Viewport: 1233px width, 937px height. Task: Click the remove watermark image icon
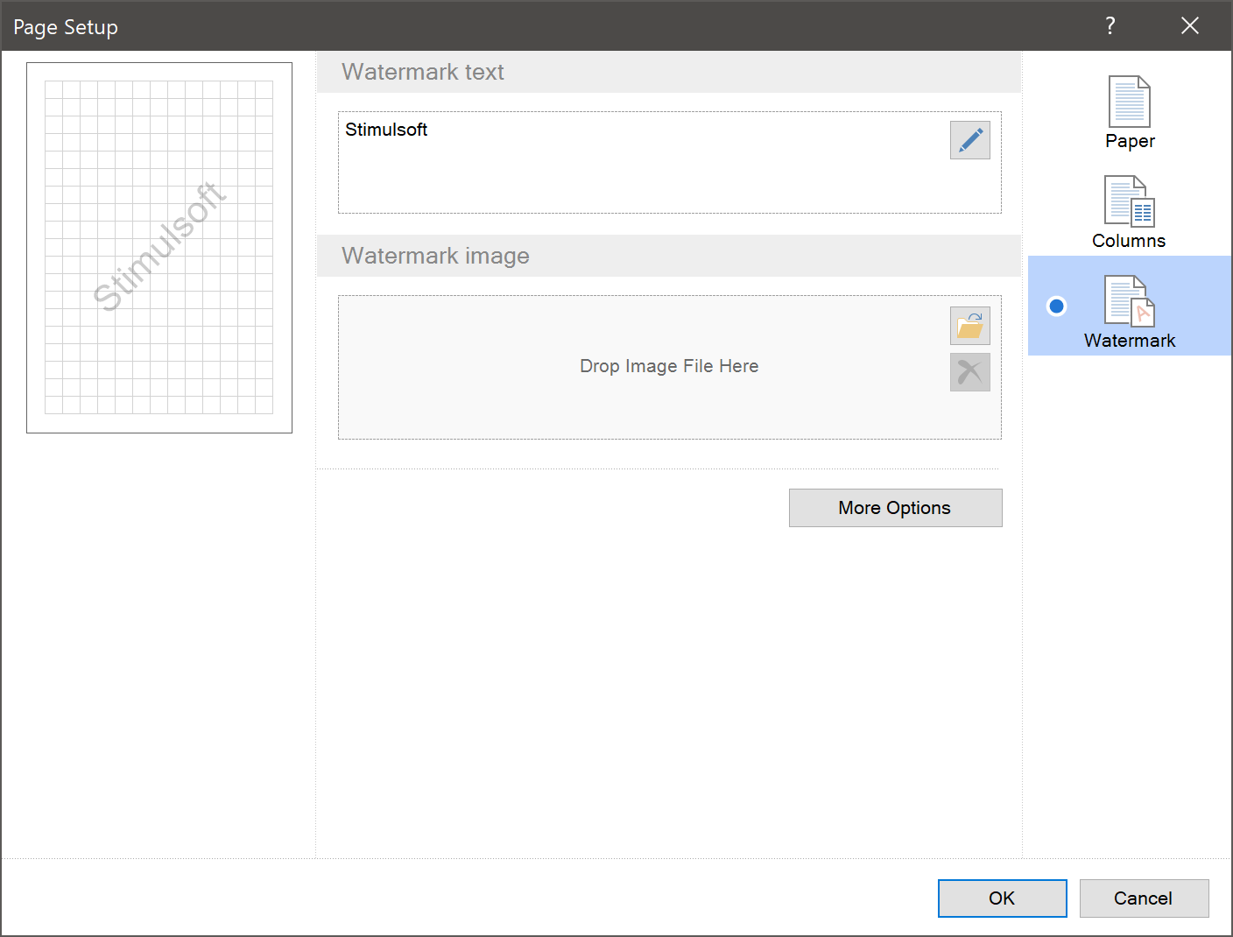tap(969, 372)
